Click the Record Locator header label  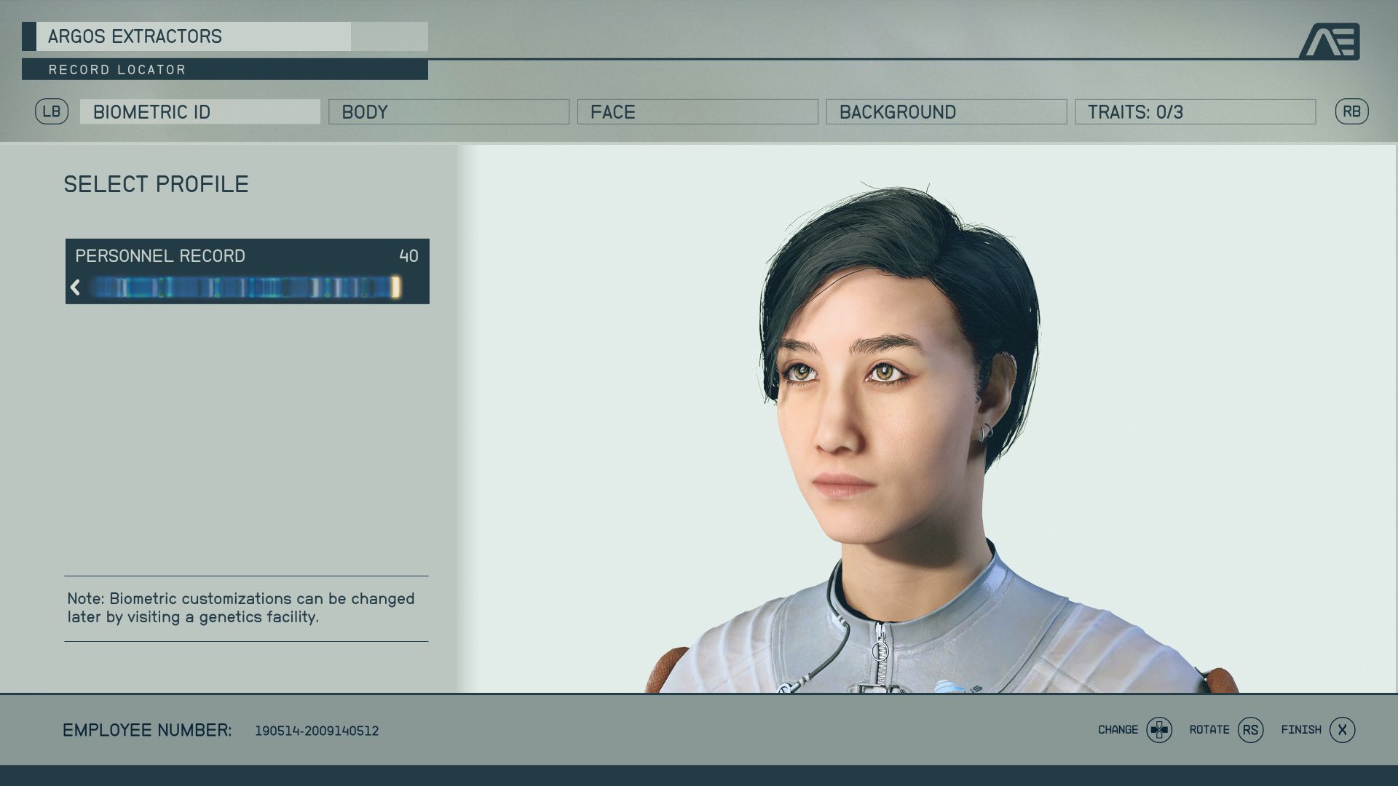pos(117,68)
